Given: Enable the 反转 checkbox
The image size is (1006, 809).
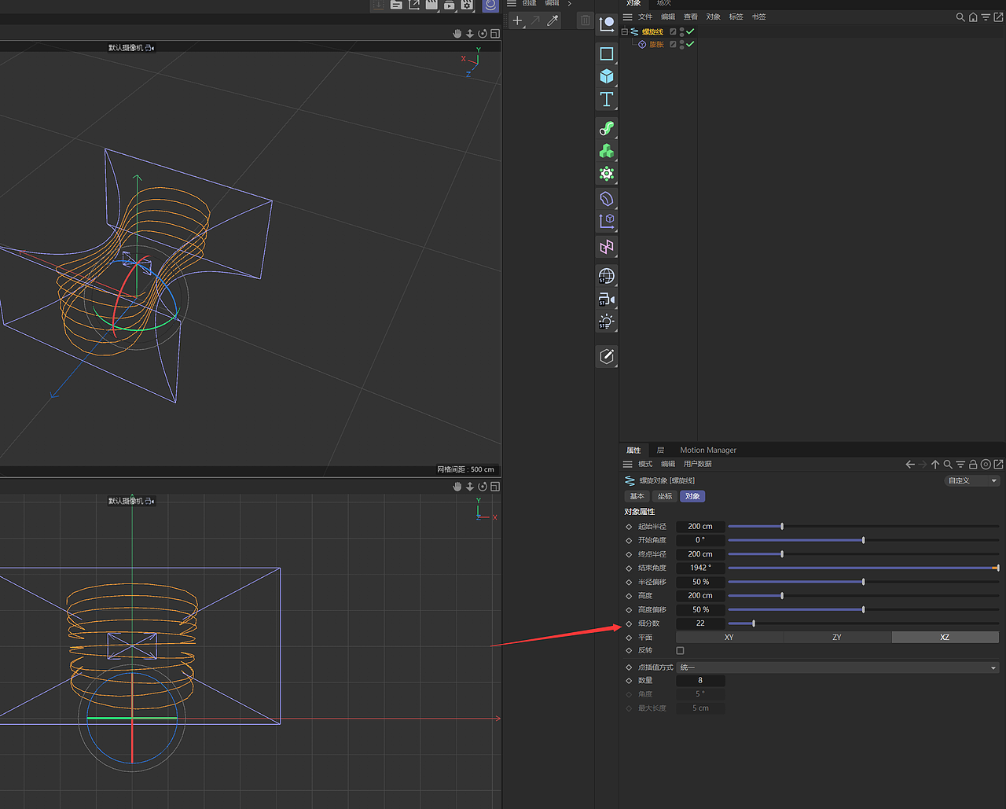Looking at the screenshot, I should pos(680,650).
